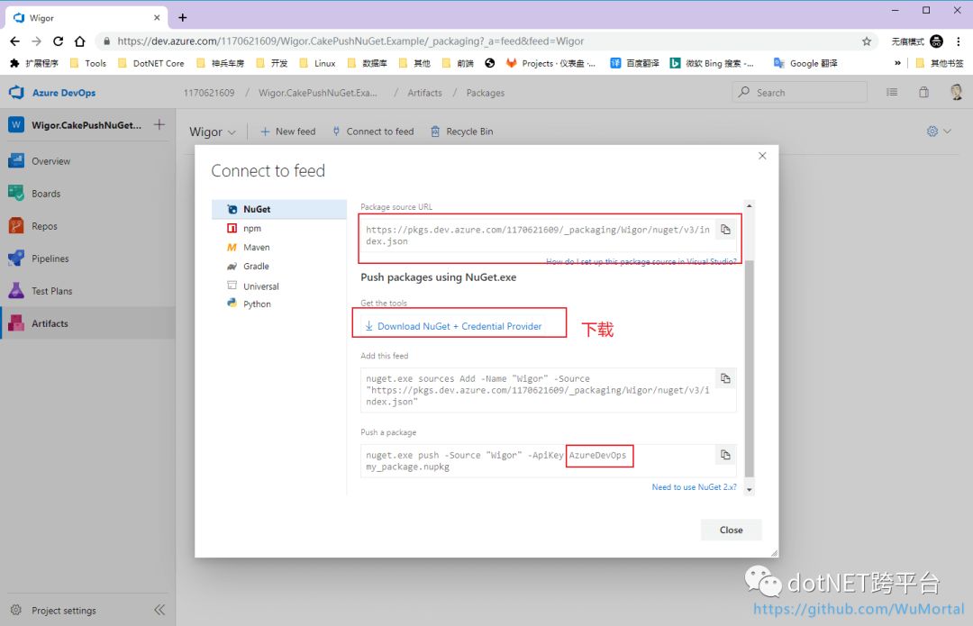Copy the Package source URL
973x626 pixels.
(724, 230)
